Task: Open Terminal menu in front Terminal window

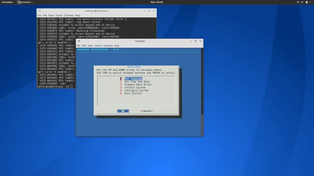Action: (108, 46)
